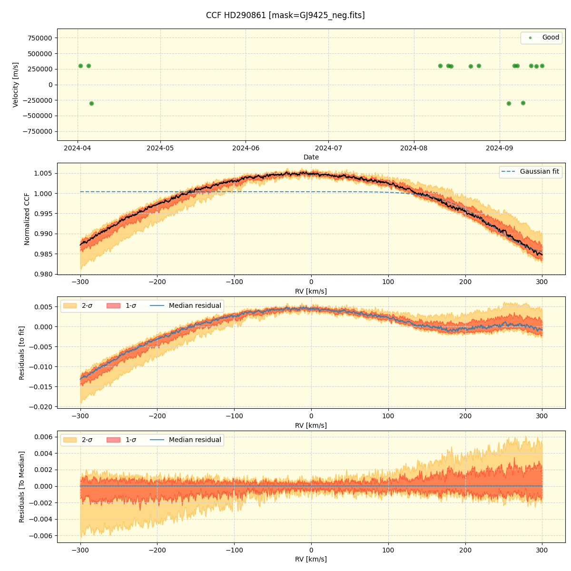This screenshot has height=571, width=571.
Task: Click the 1-σ red swatch in 'Residuals [to fit]' legend
Action: tap(113, 305)
